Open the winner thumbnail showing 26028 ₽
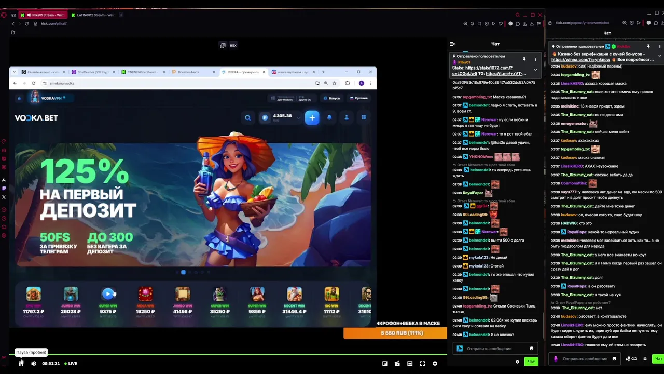 (x=71, y=294)
